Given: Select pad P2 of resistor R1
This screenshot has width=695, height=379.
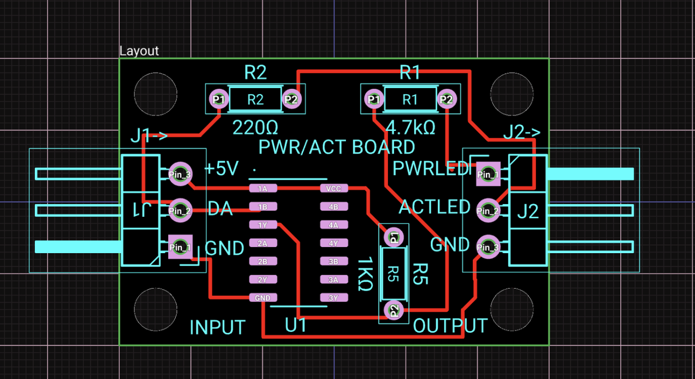Looking at the screenshot, I should coord(446,99).
